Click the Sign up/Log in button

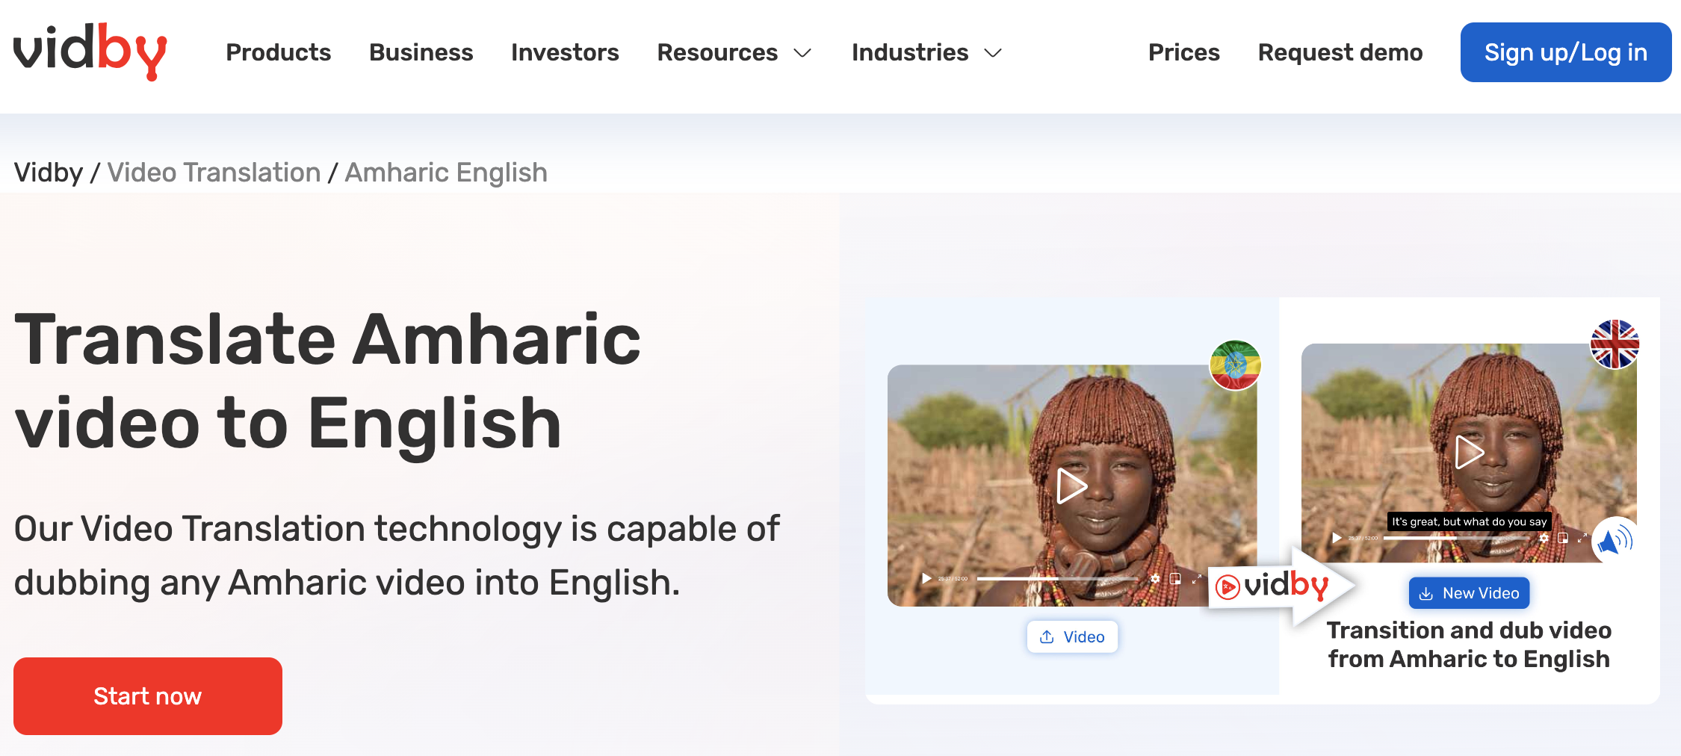pyautogui.click(x=1565, y=52)
